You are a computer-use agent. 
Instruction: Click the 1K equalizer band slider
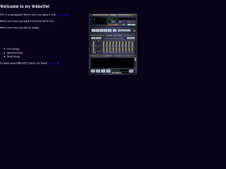(x=116, y=46)
